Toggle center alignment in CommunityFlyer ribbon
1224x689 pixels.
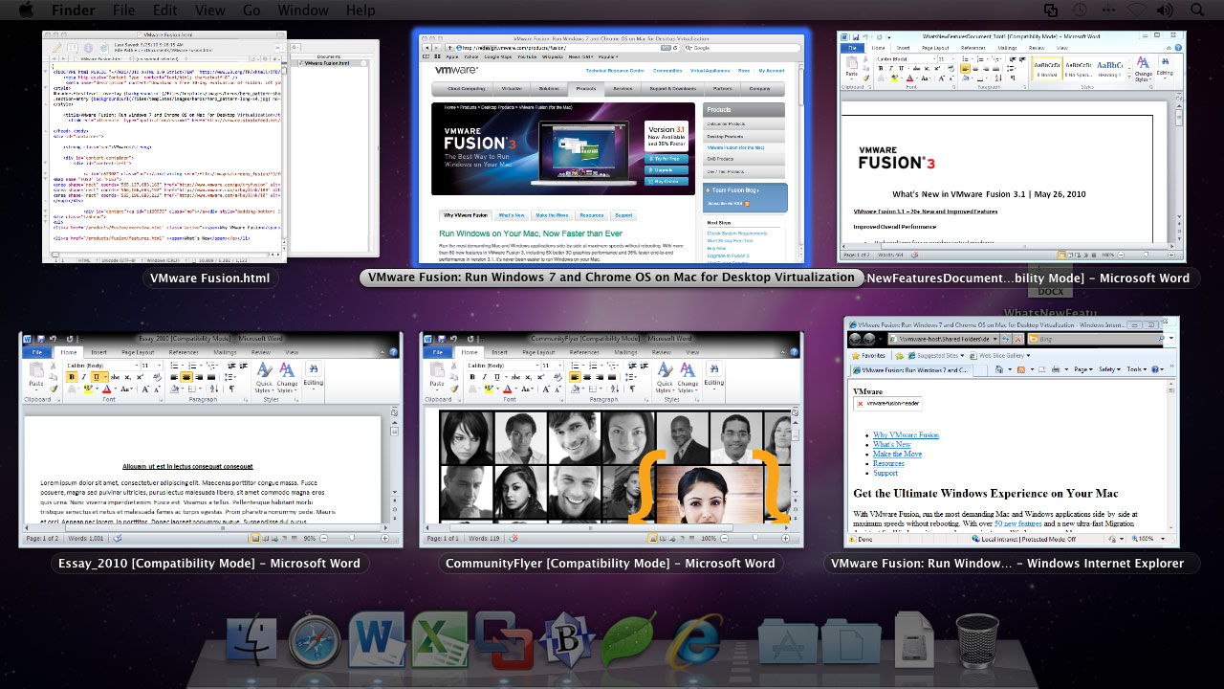(x=586, y=376)
